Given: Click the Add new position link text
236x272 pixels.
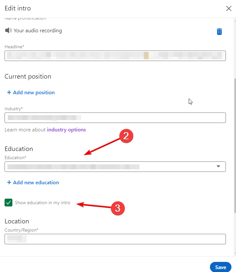Looking at the screenshot, I should tap(34, 93).
